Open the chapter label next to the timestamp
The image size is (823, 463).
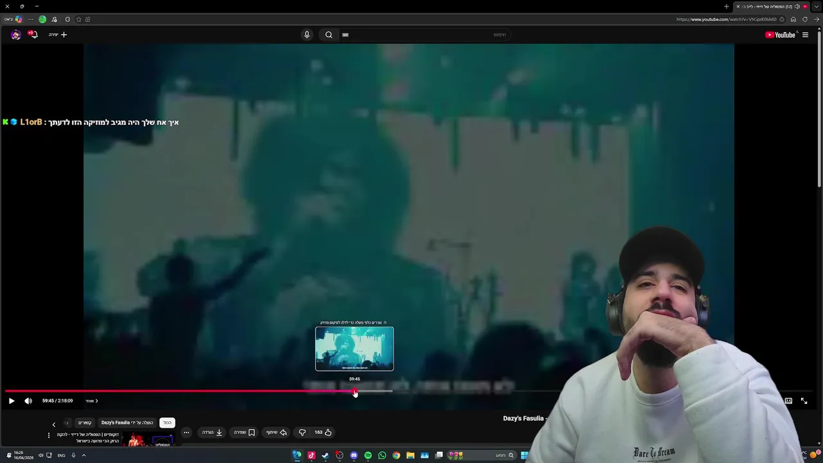(x=91, y=401)
